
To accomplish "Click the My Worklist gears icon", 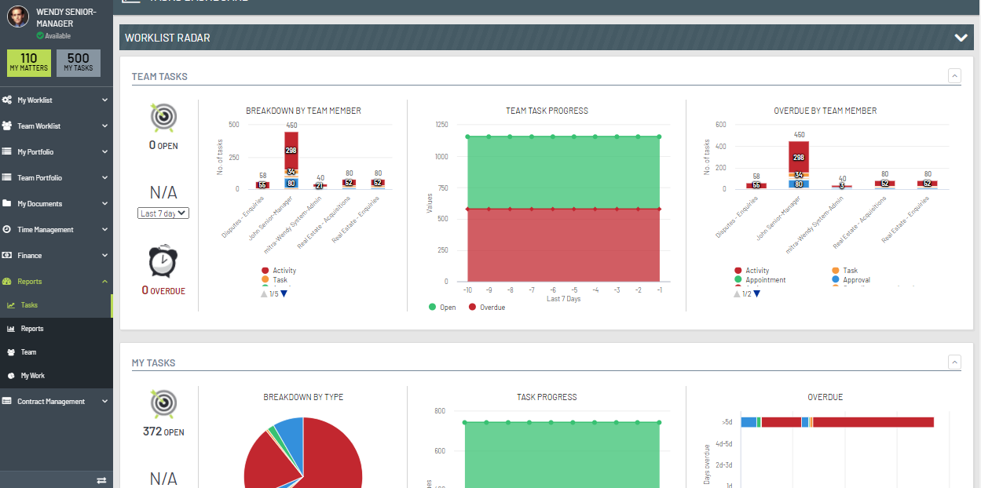I will [x=7, y=100].
